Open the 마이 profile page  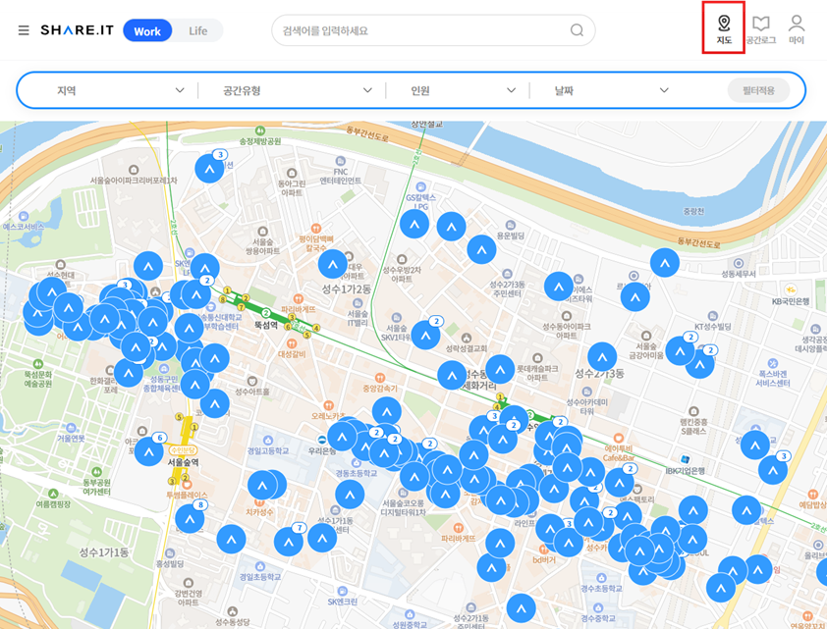[796, 29]
